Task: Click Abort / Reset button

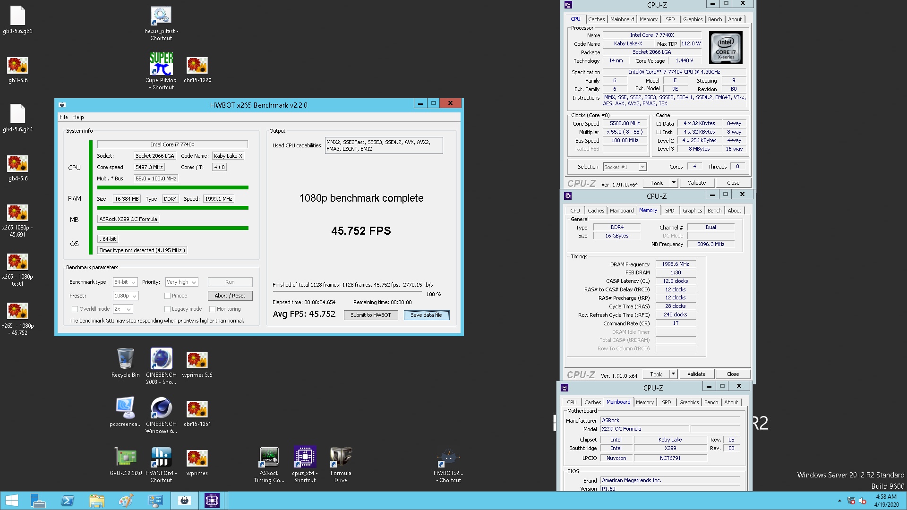Action: pyautogui.click(x=230, y=296)
